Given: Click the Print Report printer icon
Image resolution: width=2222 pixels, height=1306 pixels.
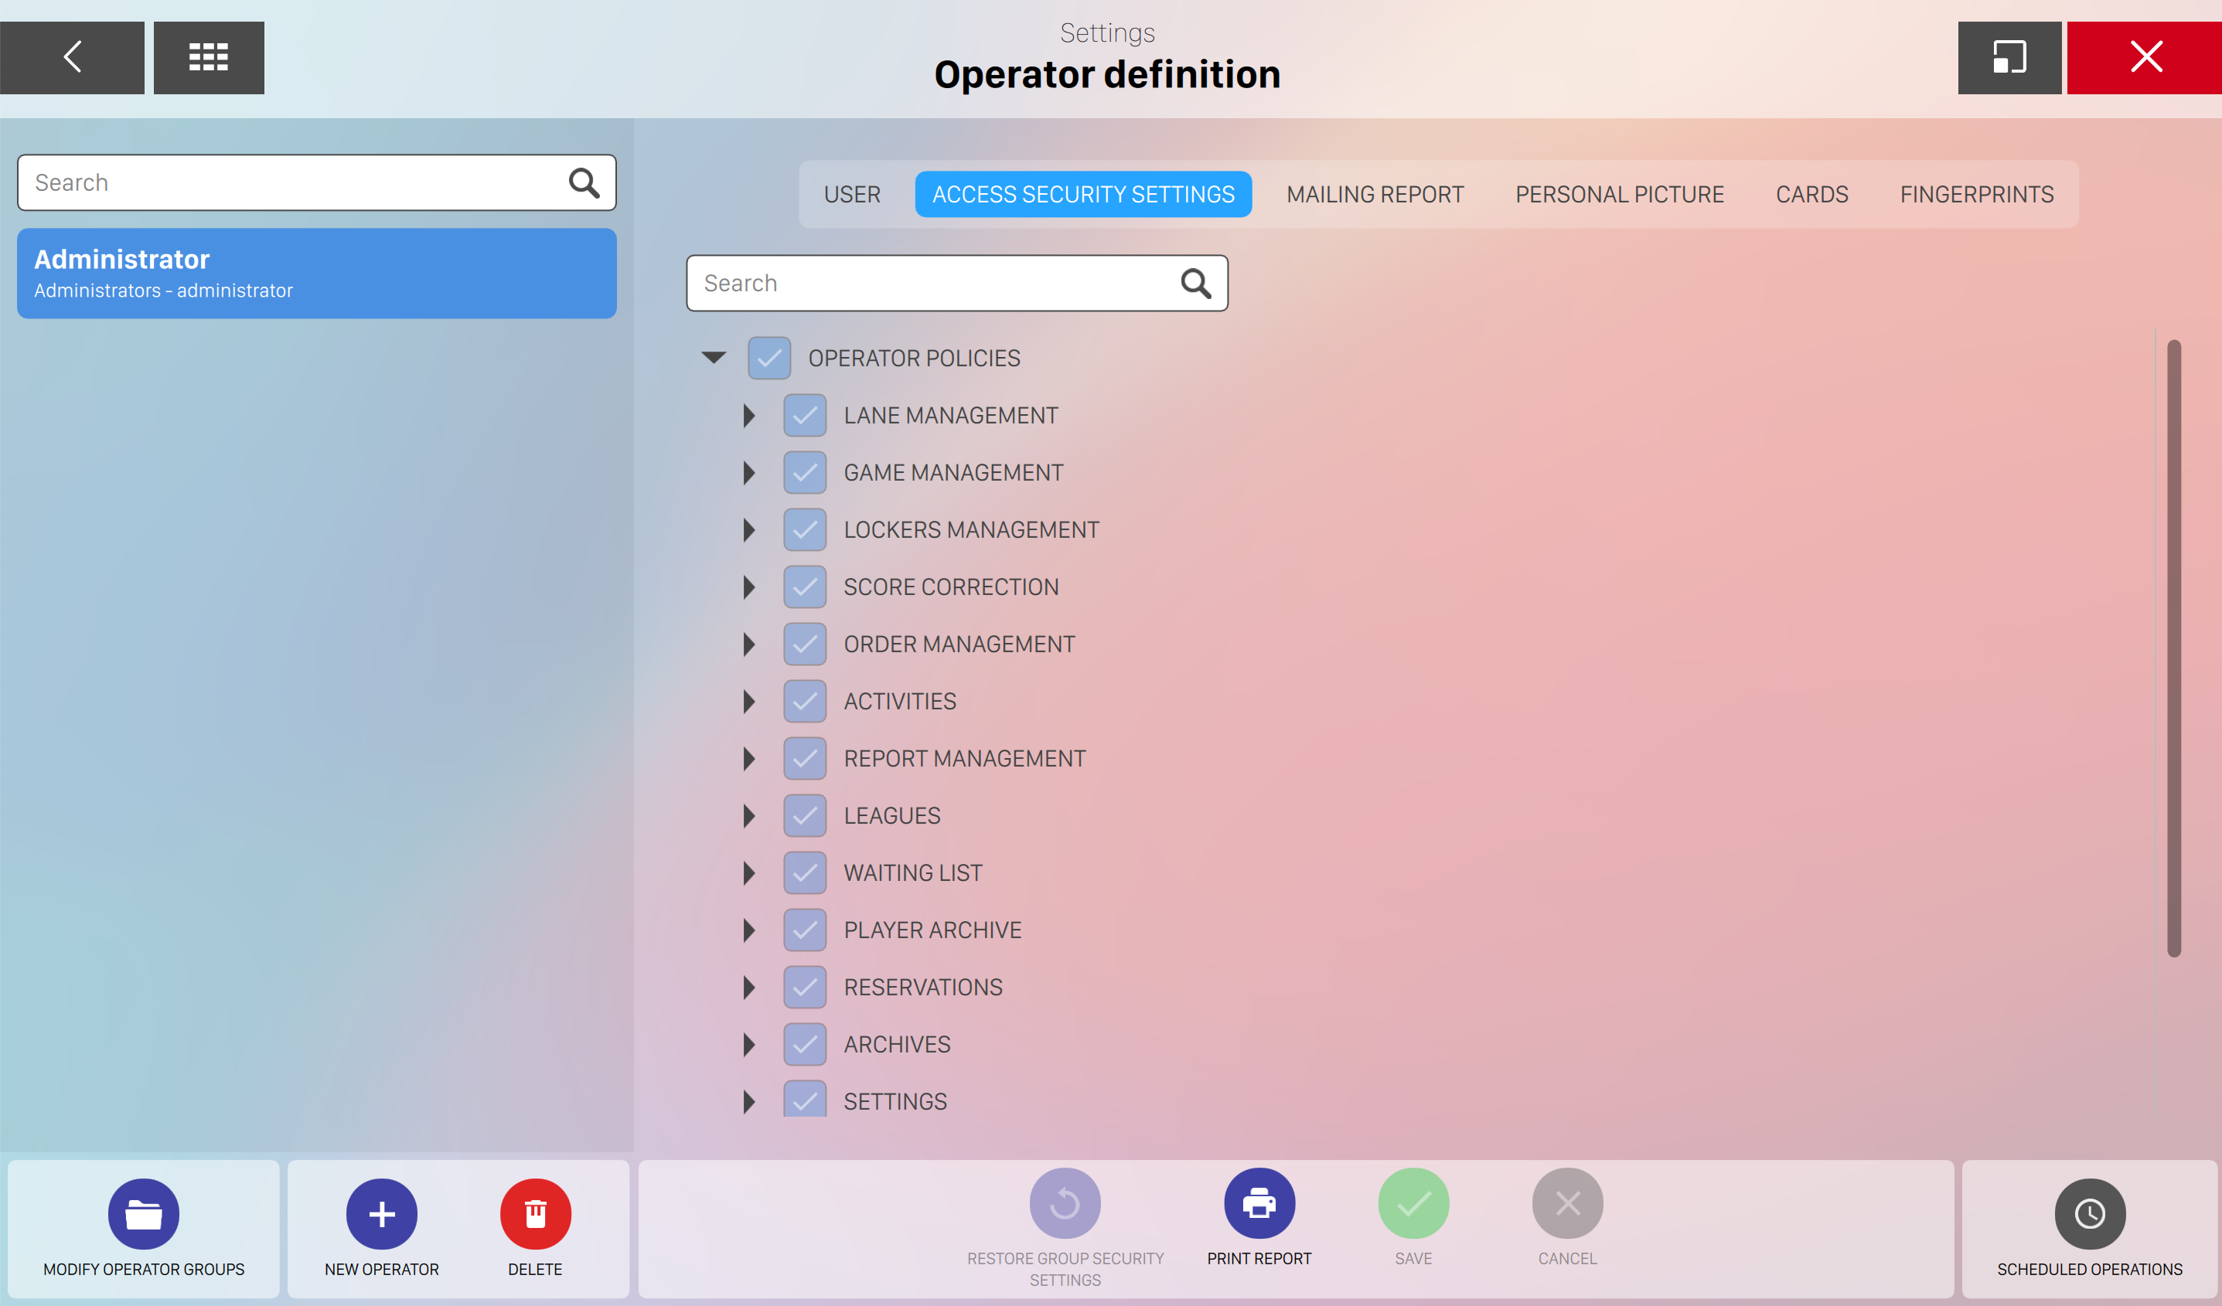Looking at the screenshot, I should (1258, 1203).
